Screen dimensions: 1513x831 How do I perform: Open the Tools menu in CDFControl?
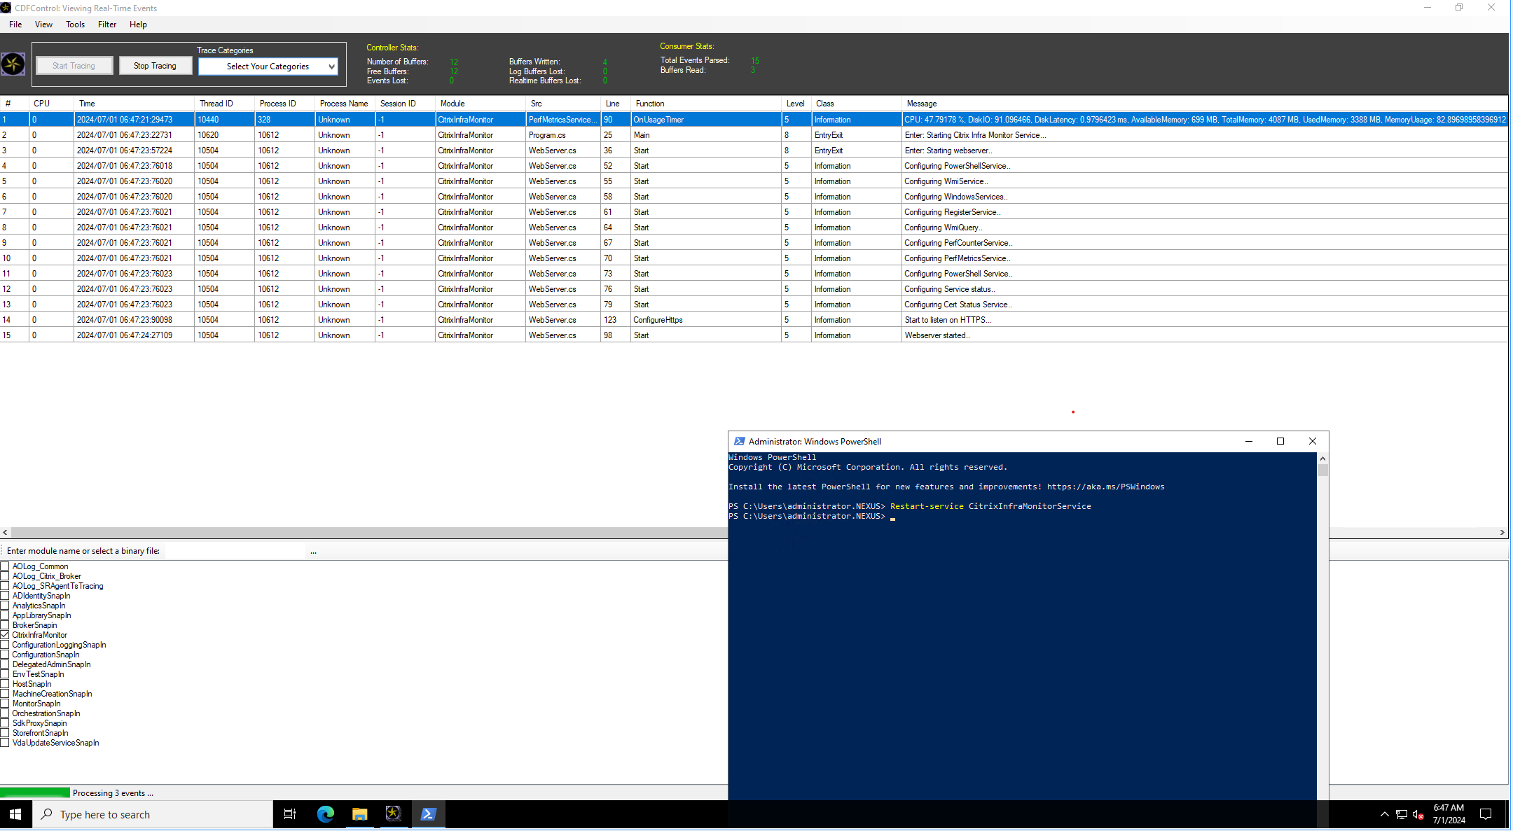pyautogui.click(x=75, y=24)
